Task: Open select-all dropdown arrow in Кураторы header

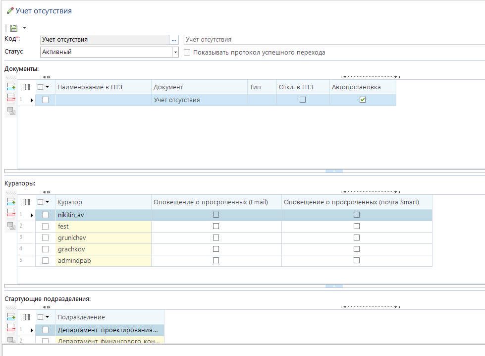Action: click(x=48, y=202)
